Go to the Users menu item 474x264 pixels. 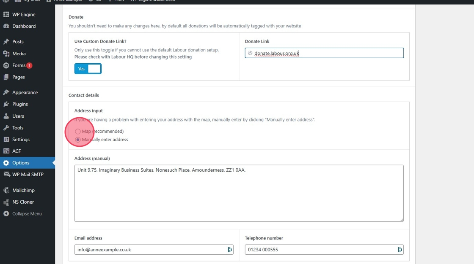18,116
